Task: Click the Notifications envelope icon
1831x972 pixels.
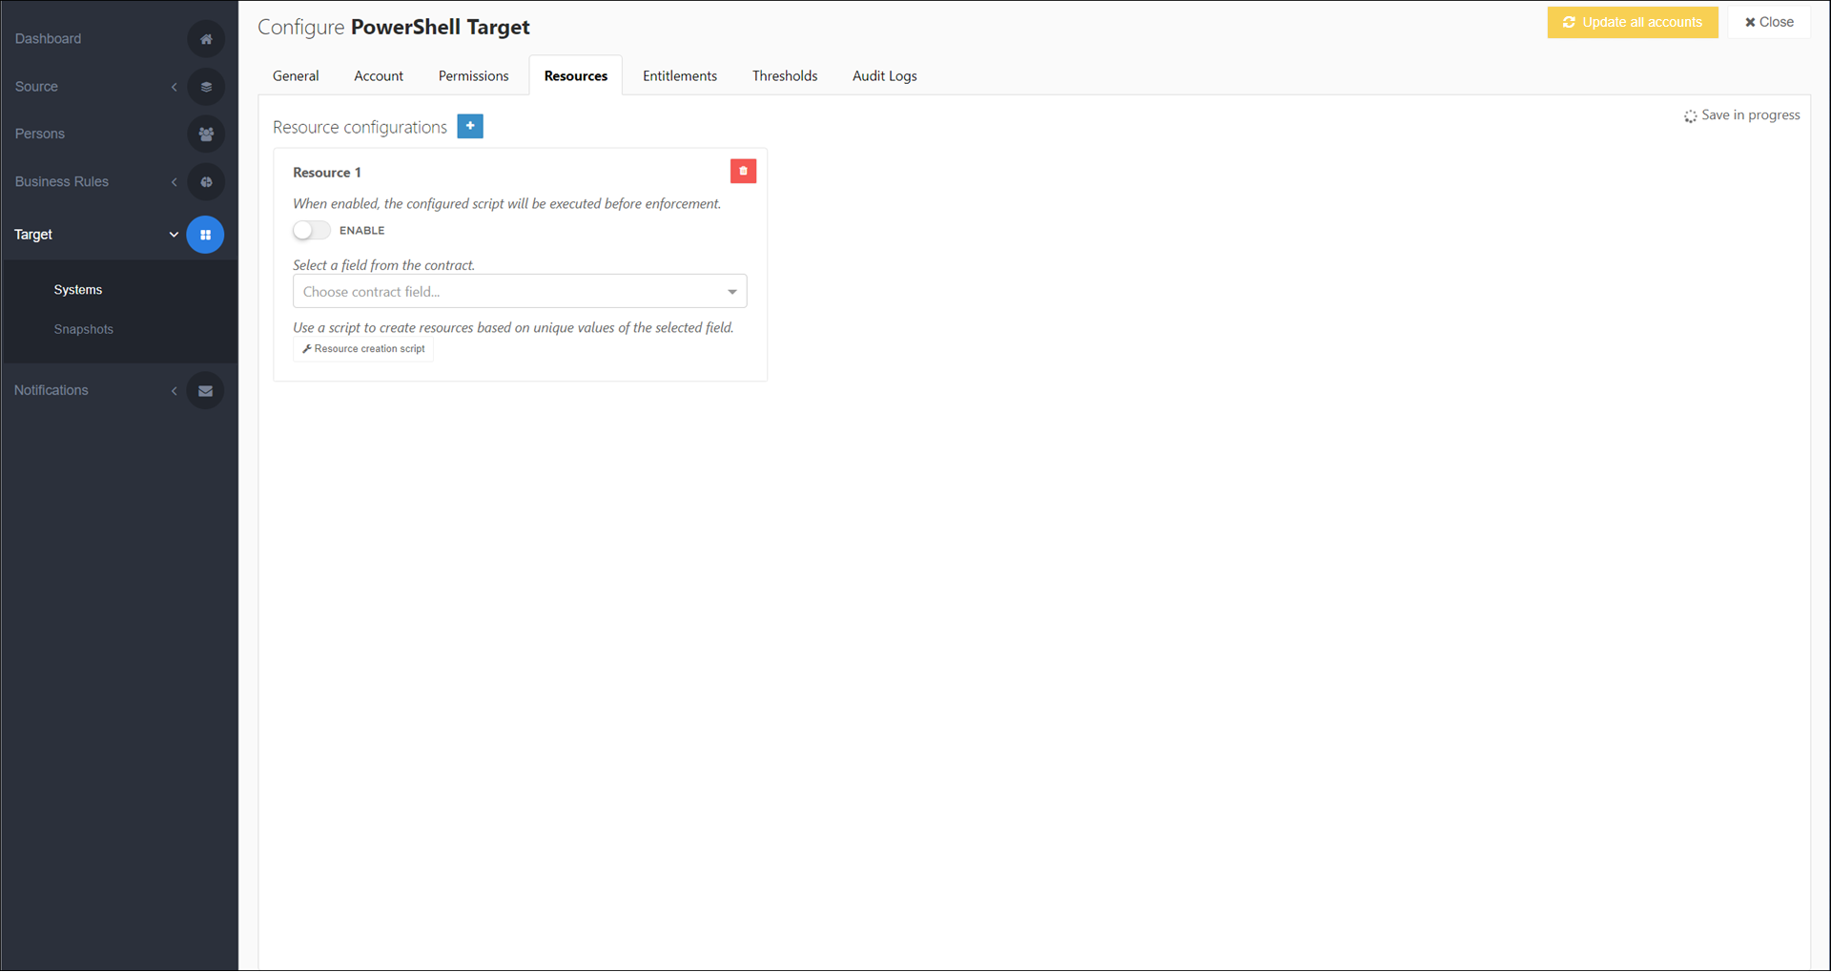Action: pyautogui.click(x=205, y=391)
